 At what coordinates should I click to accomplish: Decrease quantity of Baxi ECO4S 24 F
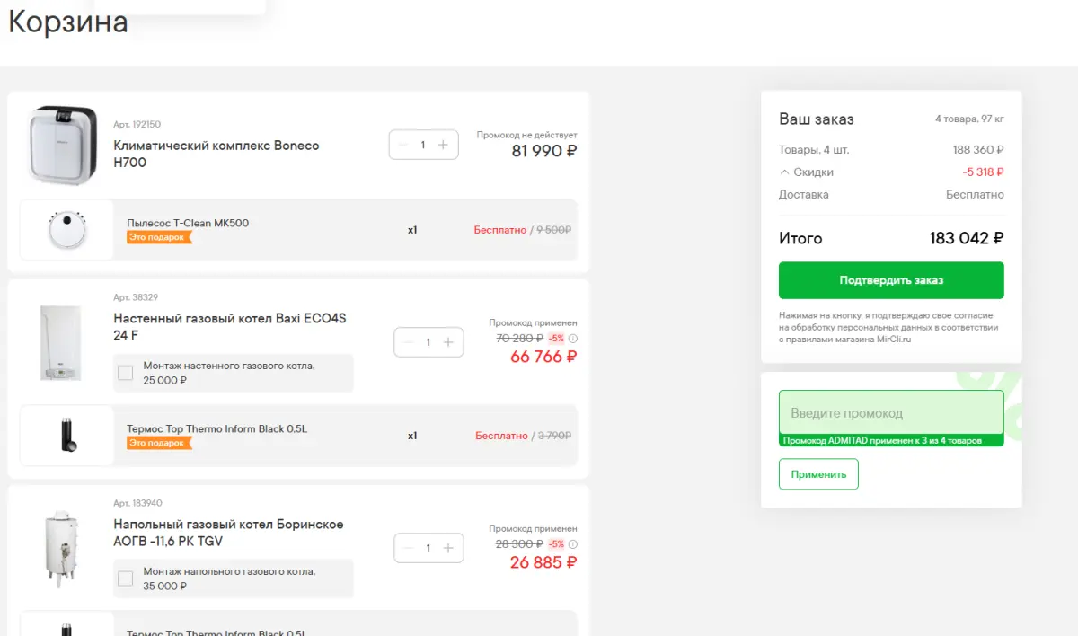pos(408,342)
